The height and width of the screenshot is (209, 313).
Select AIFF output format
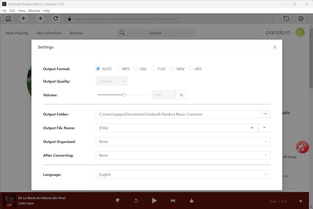(191, 69)
